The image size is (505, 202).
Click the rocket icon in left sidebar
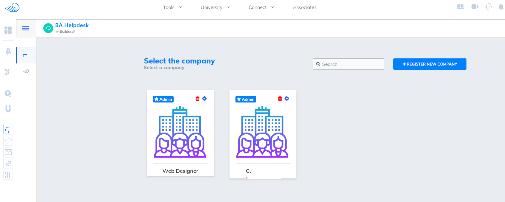coord(8,51)
